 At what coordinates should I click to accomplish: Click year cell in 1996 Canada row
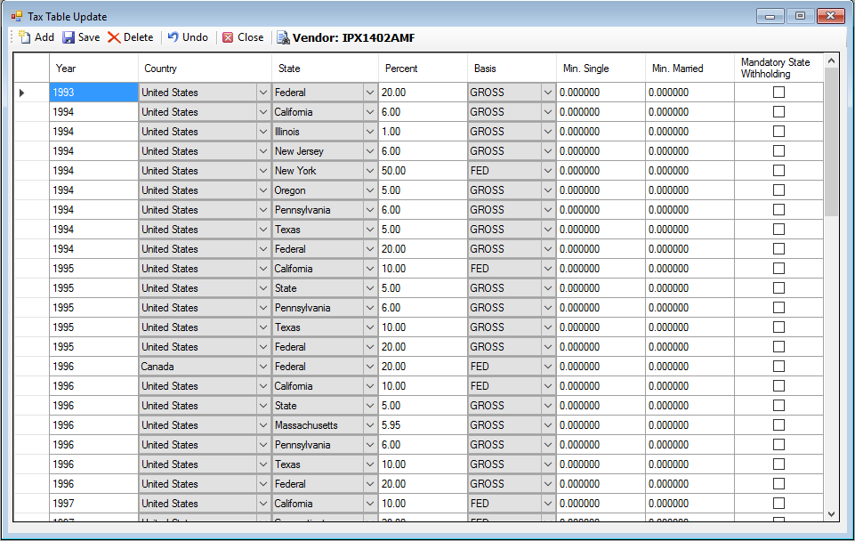coord(93,367)
